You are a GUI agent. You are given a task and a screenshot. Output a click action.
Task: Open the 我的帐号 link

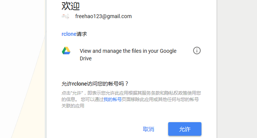[x=113, y=99]
